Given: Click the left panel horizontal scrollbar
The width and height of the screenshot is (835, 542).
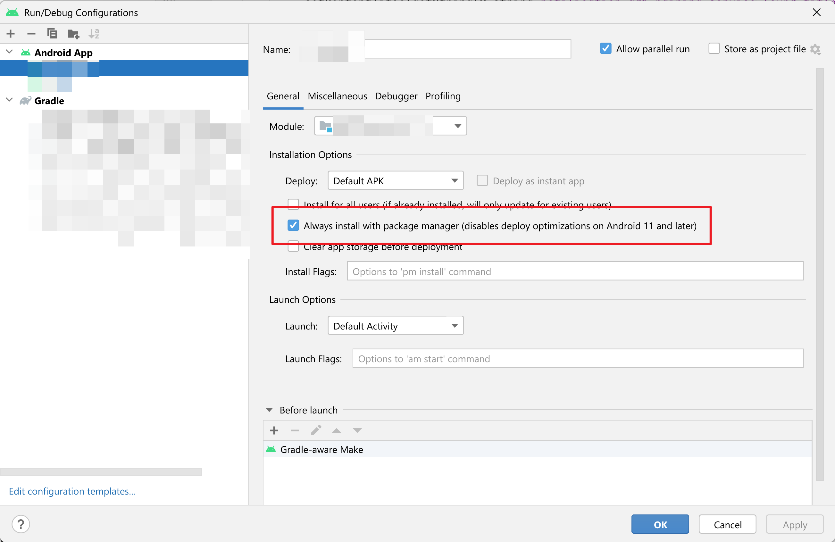Looking at the screenshot, I should click(x=101, y=472).
